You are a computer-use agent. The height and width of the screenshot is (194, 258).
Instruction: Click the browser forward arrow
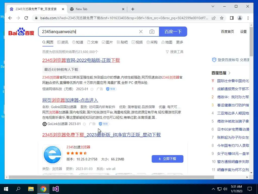18,18
